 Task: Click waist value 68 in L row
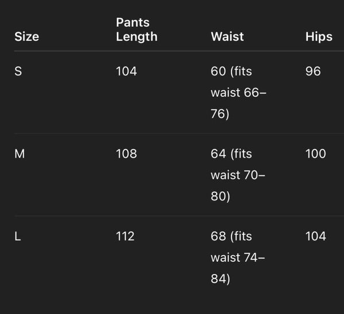(x=218, y=237)
